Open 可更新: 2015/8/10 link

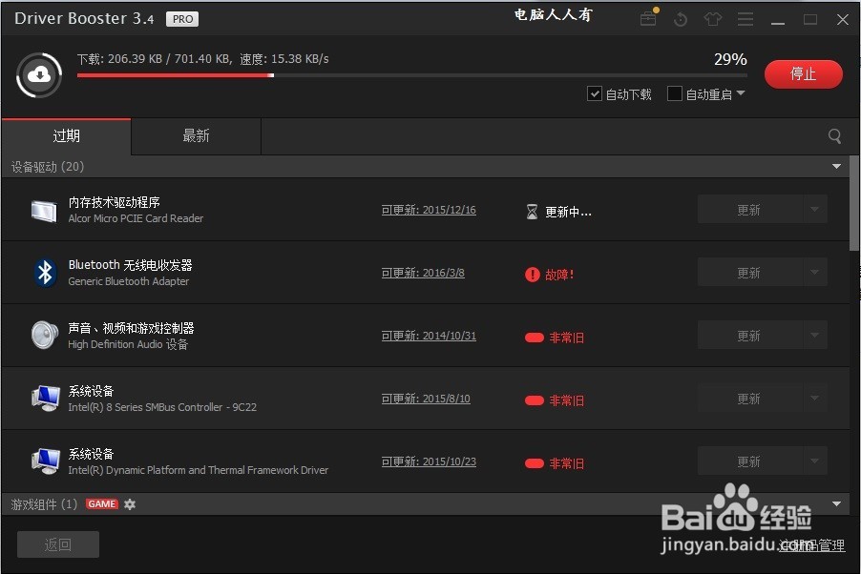point(426,399)
